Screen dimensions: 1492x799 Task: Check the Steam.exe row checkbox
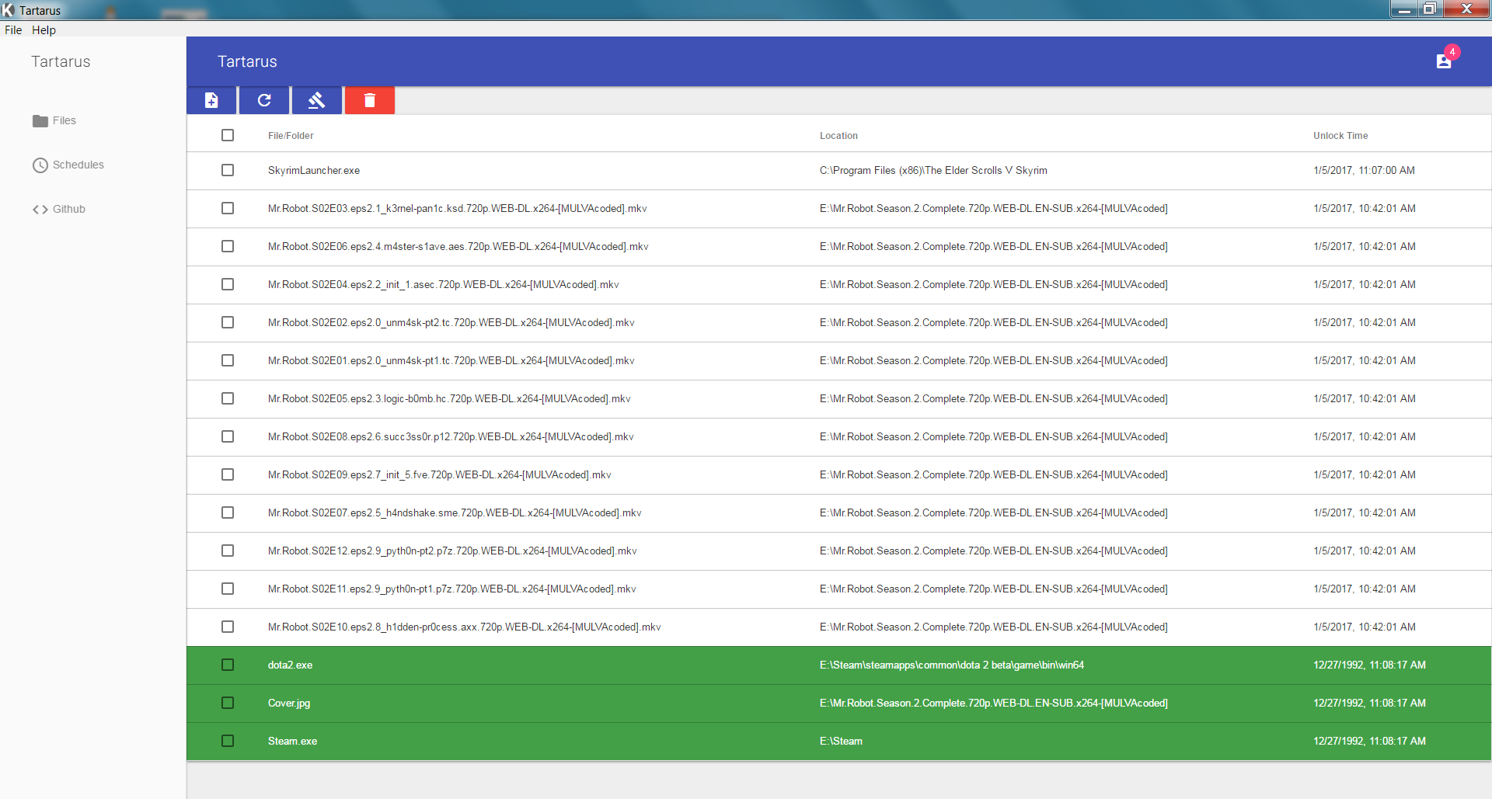(x=228, y=741)
